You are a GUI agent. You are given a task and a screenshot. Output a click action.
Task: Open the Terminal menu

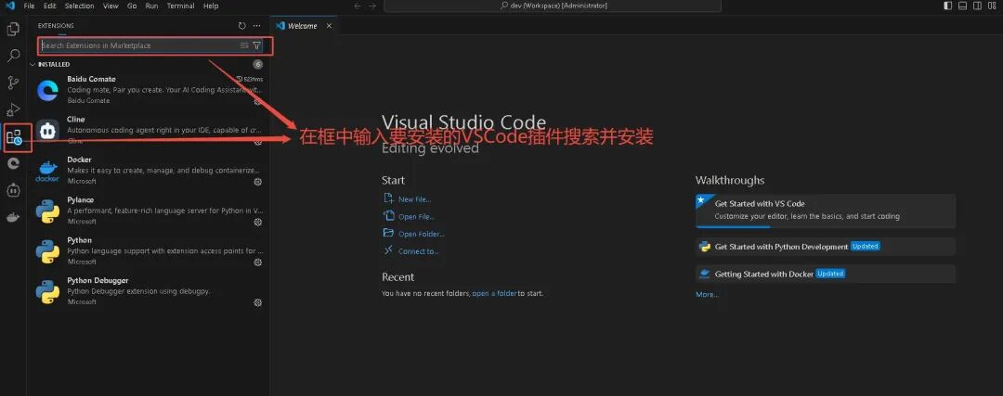(181, 6)
